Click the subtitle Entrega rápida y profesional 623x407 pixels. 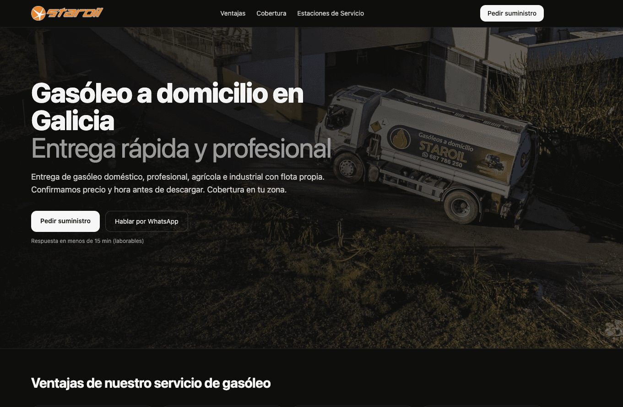[x=181, y=148]
